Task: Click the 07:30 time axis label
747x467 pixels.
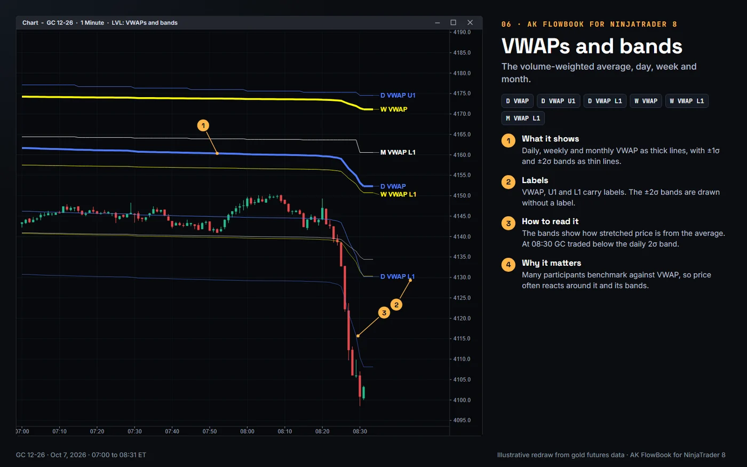Action: (134, 431)
